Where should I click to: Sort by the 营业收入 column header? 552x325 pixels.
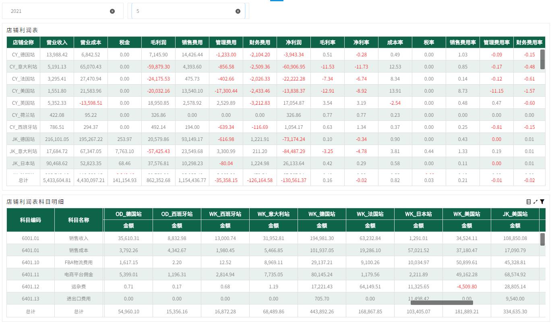(x=56, y=42)
